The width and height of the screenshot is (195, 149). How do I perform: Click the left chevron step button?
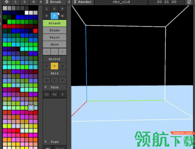[x=46, y=52]
